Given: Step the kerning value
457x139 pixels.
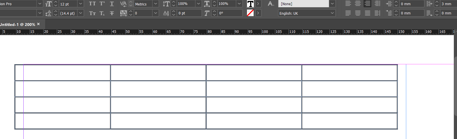Looking at the screenshot, I should click(131, 4).
